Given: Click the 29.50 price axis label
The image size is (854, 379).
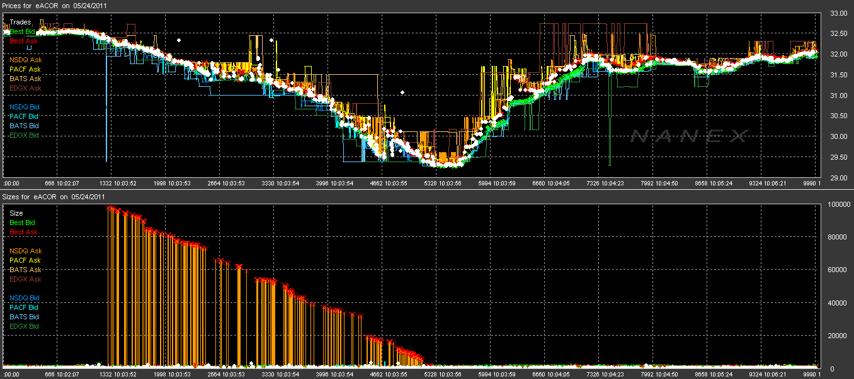Looking at the screenshot, I should click(838, 157).
